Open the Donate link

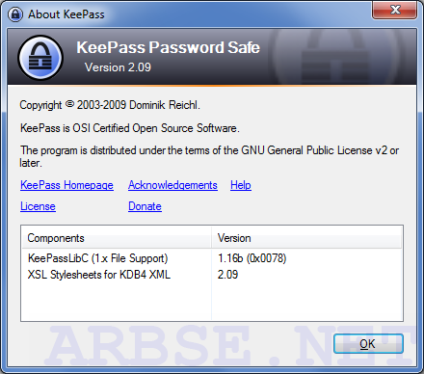(x=145, y=206)
